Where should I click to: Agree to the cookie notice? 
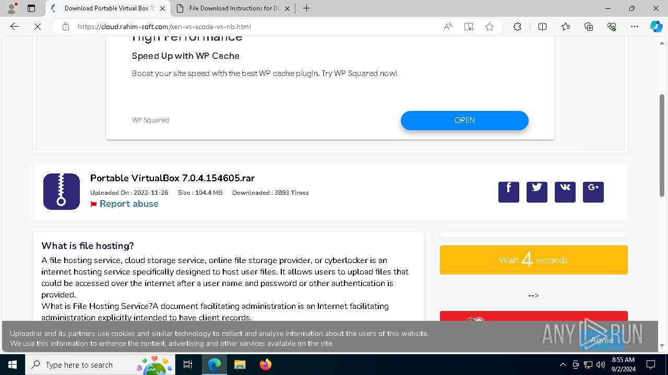(x=602, y=340)
